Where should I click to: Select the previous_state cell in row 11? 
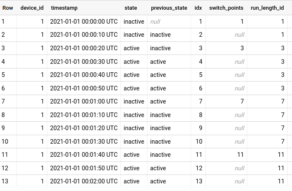pyautogui.click(x=161, y=155)
